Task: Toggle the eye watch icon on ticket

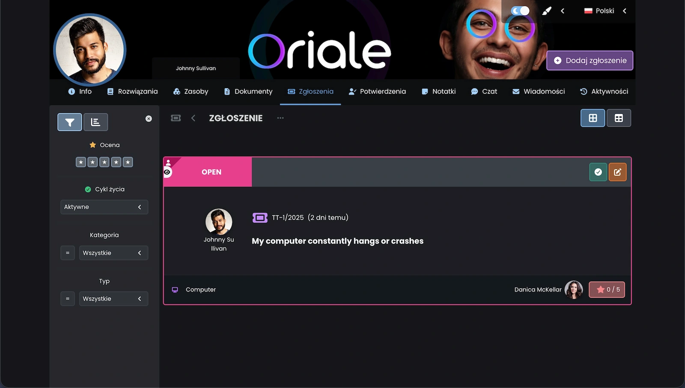Action: [x=167, y=172]
